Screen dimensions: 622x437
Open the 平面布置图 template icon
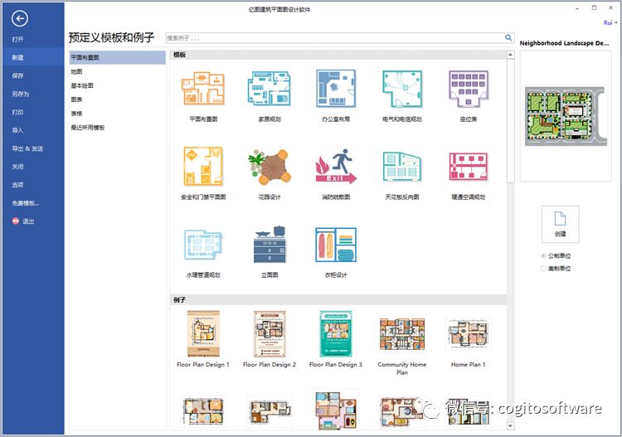tap(203, 89)
